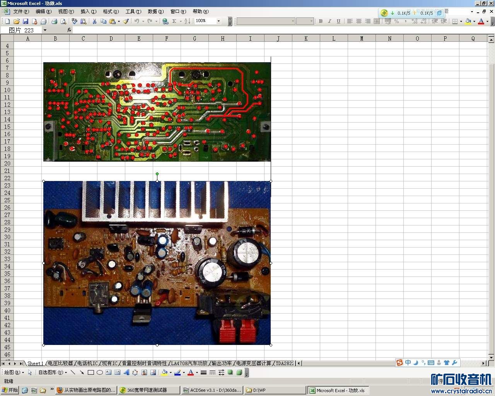Switch to the 输出功率 sheet tab
The height and width of the screenshot is (396, 495).
click(x=222, y=363)
